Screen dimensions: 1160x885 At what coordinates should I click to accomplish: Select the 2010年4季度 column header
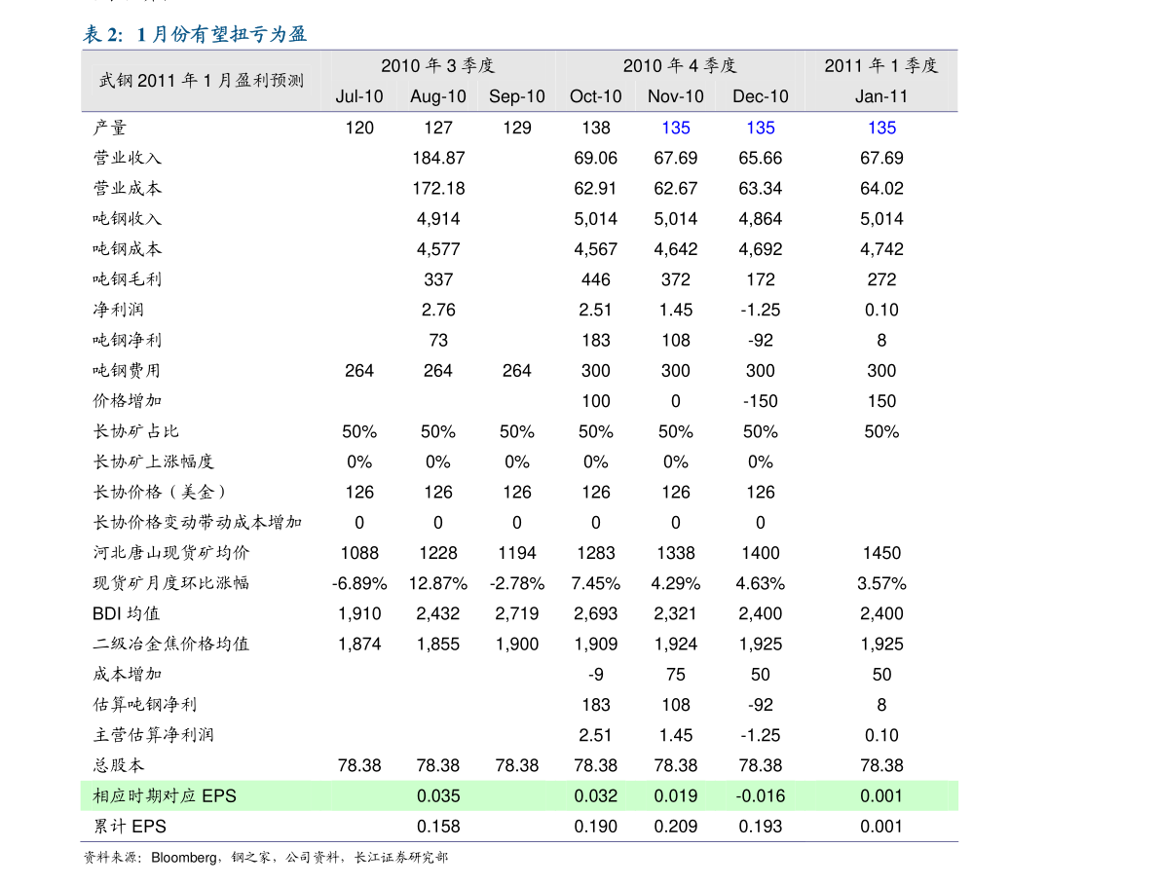[680, 66]
